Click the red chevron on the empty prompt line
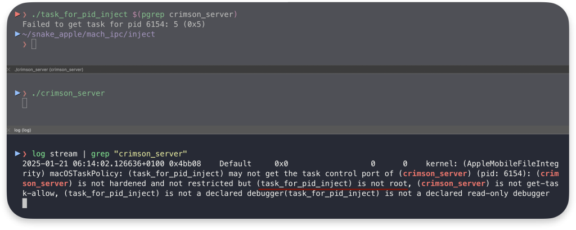 pyautogui.click(x=25, y=44)
